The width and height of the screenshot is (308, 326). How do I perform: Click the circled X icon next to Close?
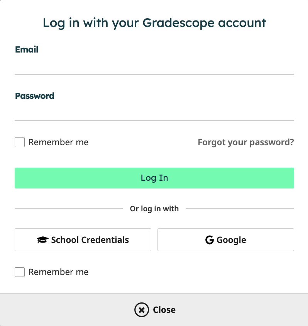coord(142,310)
